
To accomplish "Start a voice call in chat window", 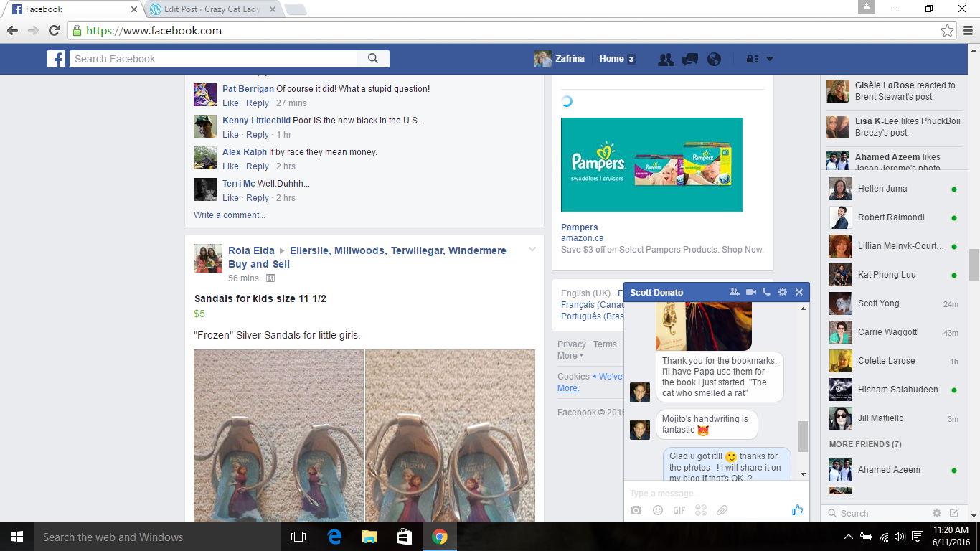I will 766,292.
